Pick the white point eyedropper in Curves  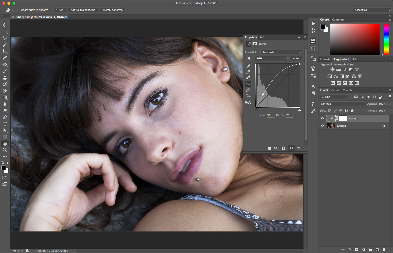click(248, 77)
